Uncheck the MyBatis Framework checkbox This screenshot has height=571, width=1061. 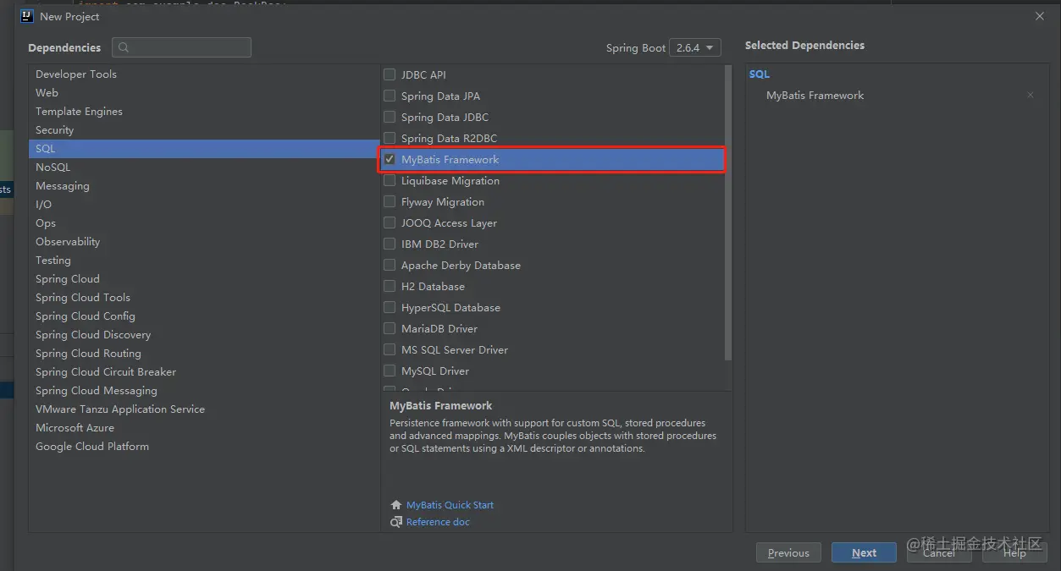(390, 160)
